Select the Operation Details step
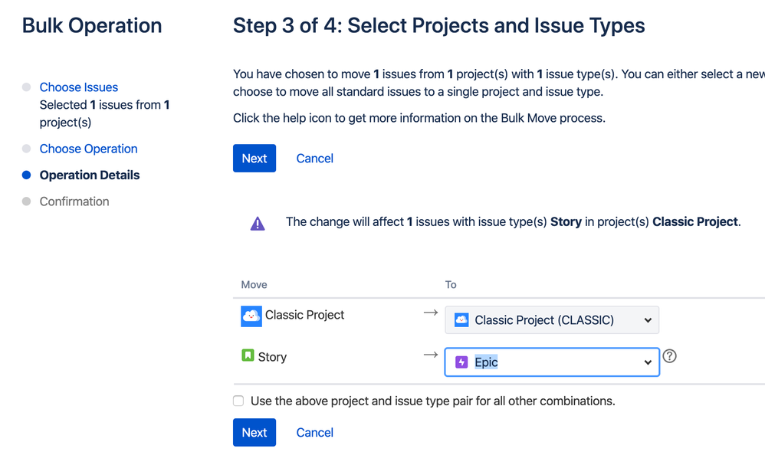 click(89, 175)
